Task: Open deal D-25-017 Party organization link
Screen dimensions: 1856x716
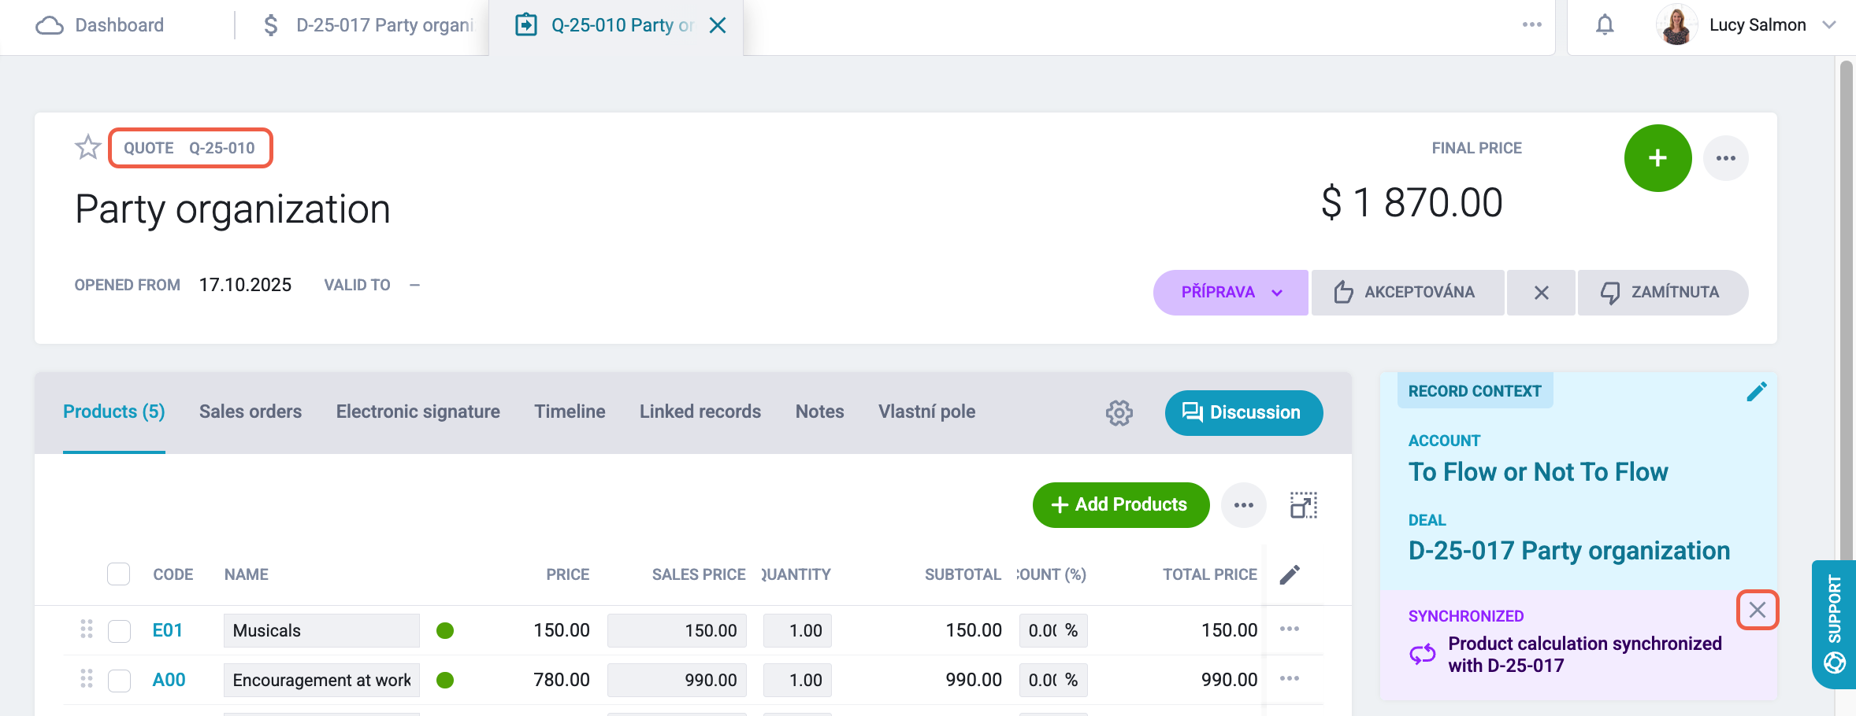Action: (x=1569, y=551)
